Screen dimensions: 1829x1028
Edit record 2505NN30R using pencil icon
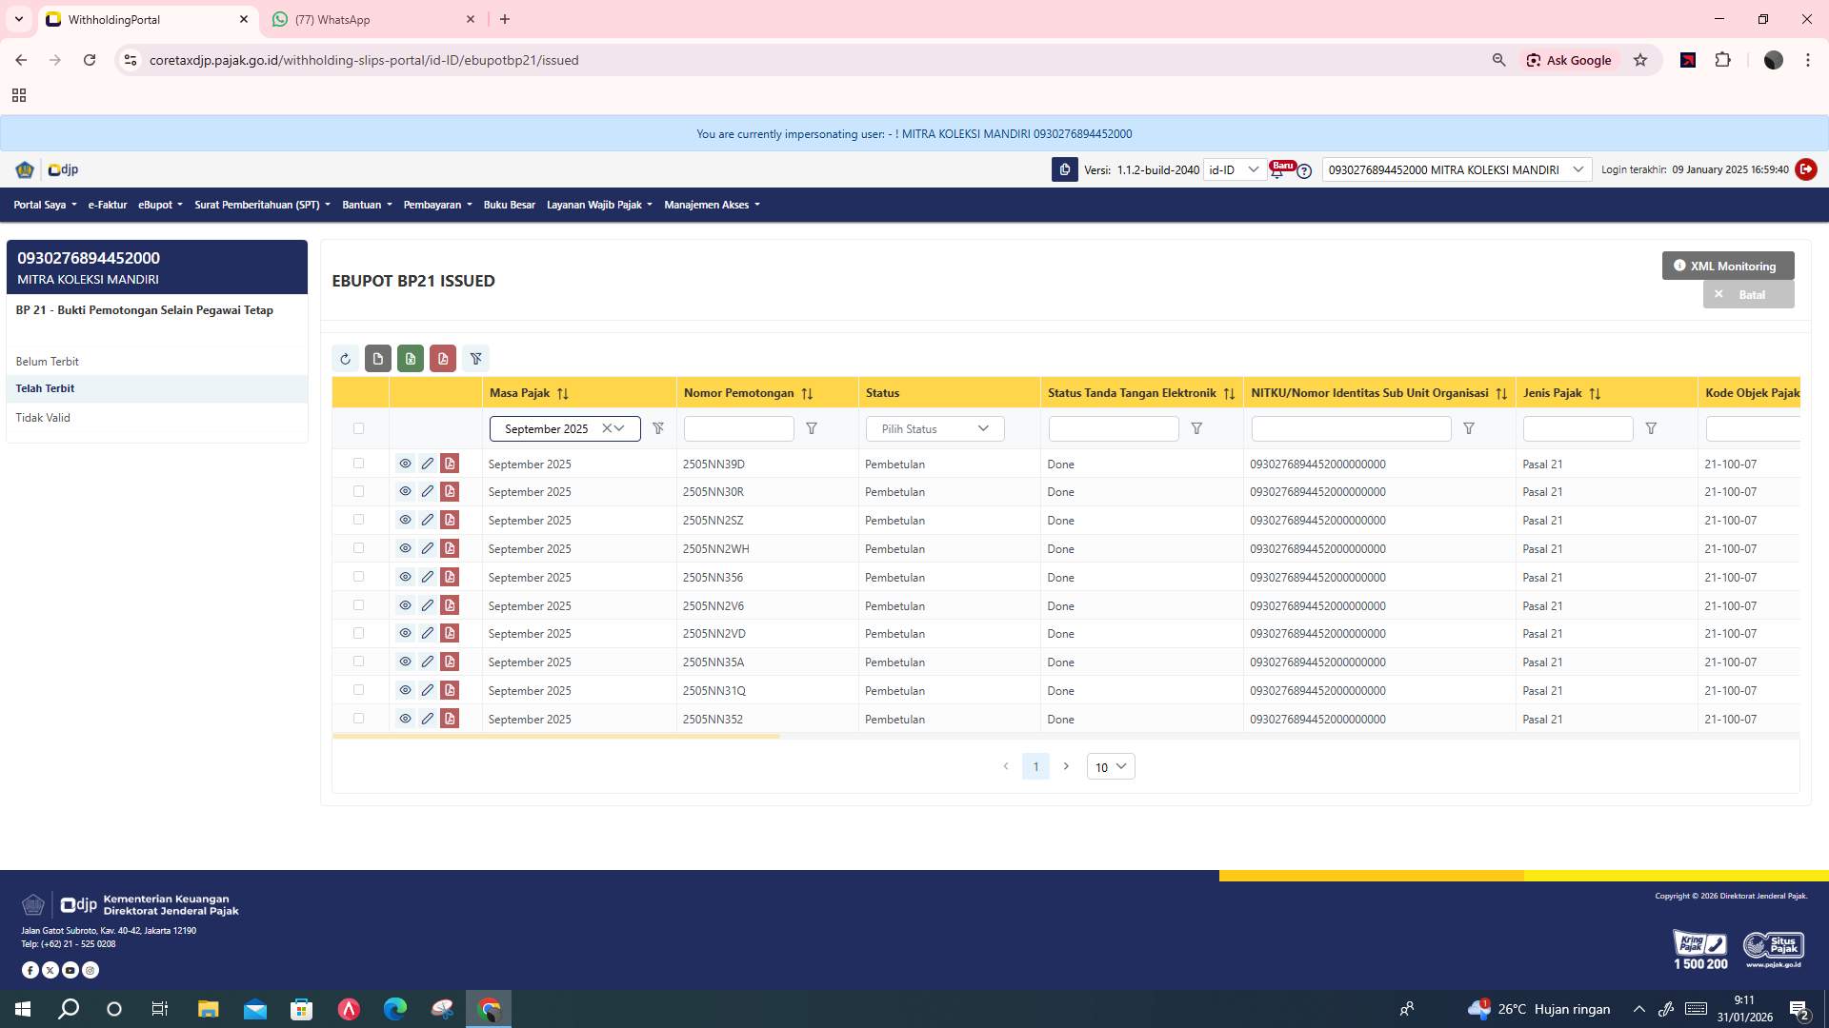[428, 491]
